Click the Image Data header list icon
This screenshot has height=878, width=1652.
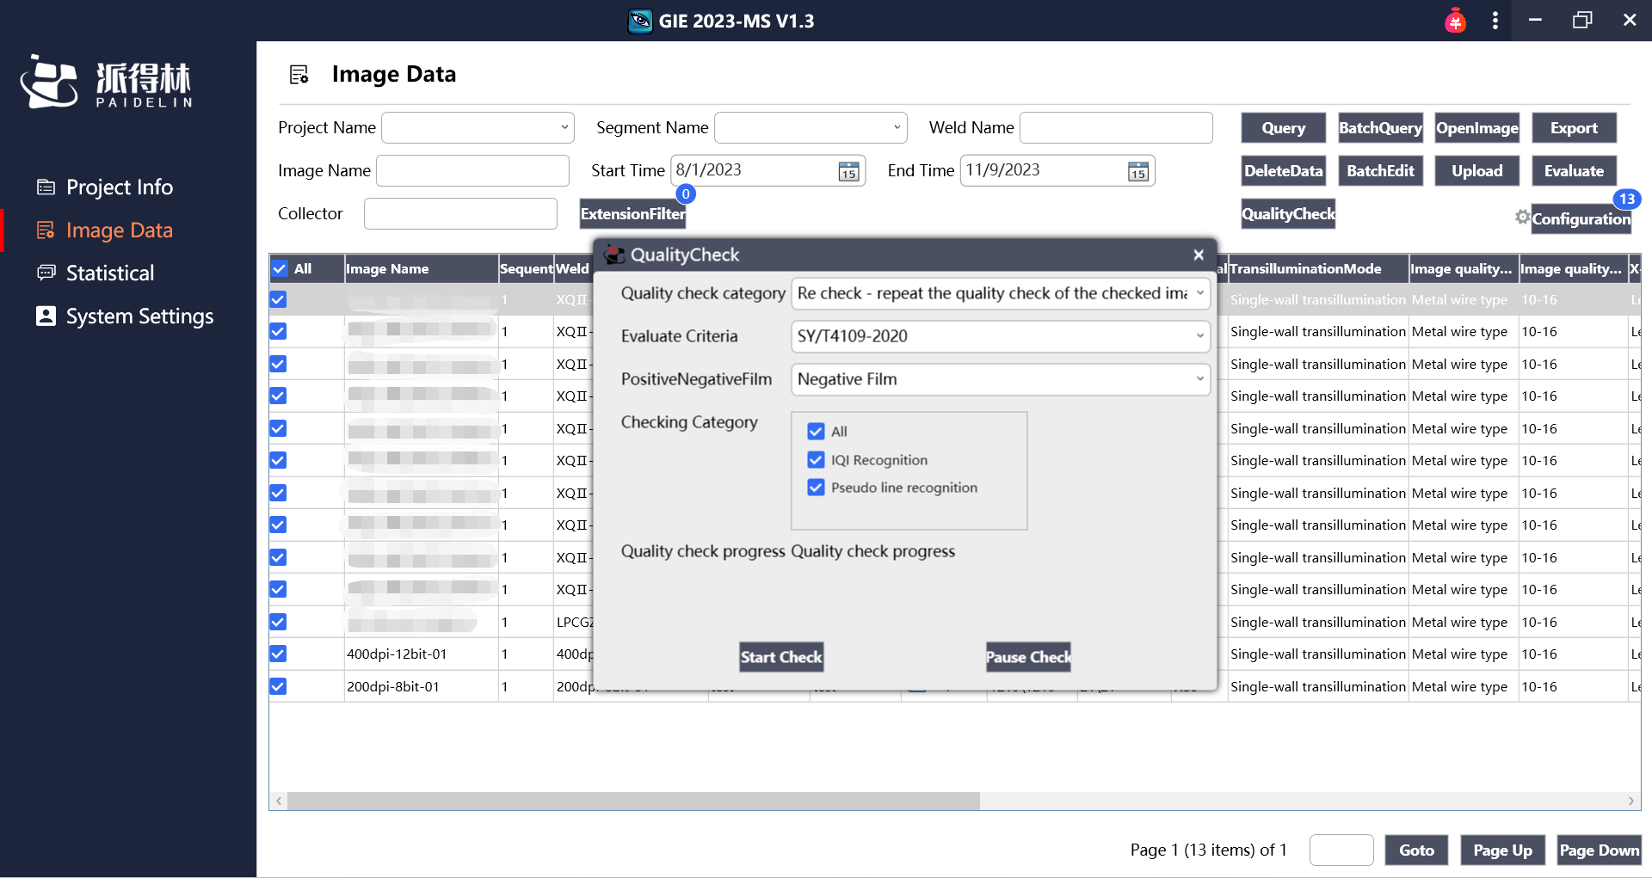pyautogui.click(x=299, y=75)
